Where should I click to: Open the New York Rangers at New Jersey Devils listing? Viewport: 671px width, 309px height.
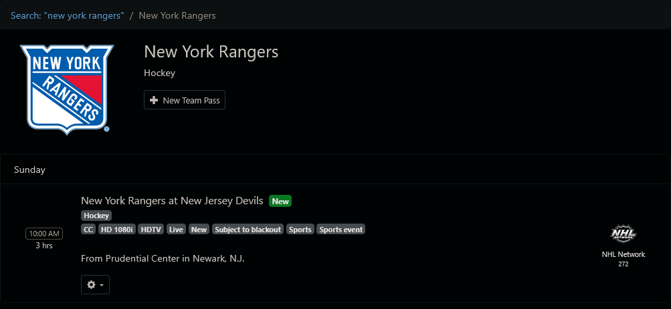pyautogui.click(x=172, y=201)
